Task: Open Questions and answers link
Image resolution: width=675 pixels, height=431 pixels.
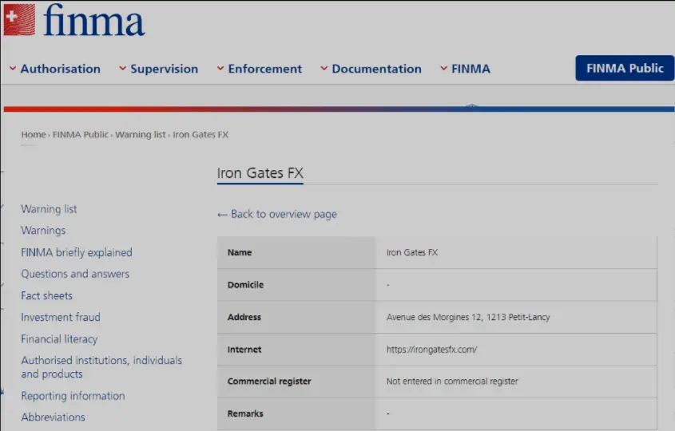Action: pos(75,274)
